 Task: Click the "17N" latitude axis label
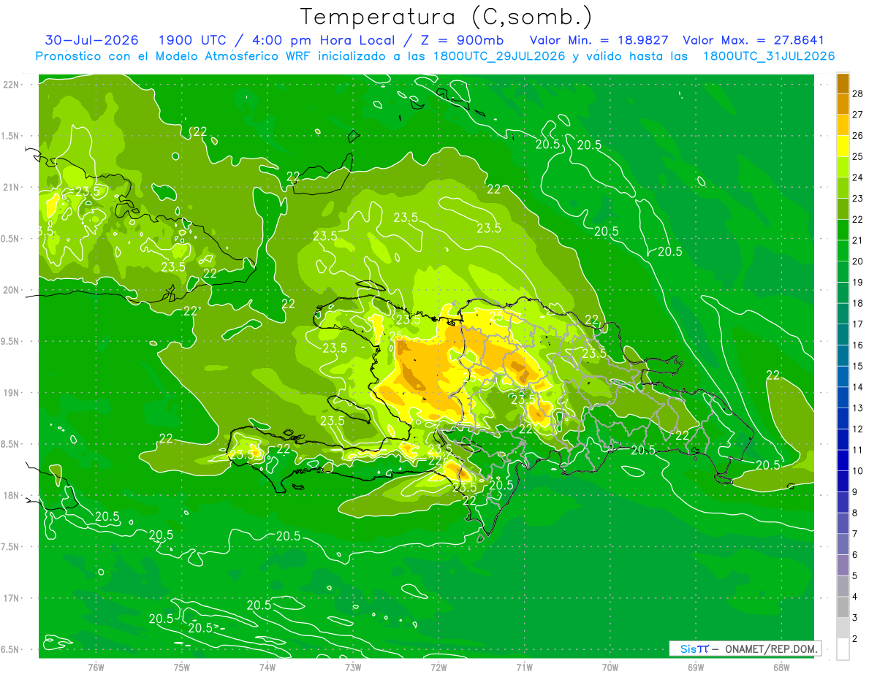click(12, 598)
